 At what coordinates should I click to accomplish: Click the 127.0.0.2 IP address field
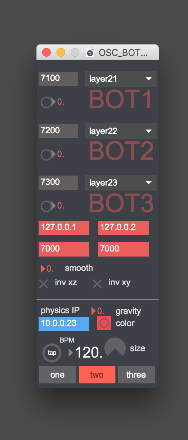pyautogui.click(x=123, y=228)
